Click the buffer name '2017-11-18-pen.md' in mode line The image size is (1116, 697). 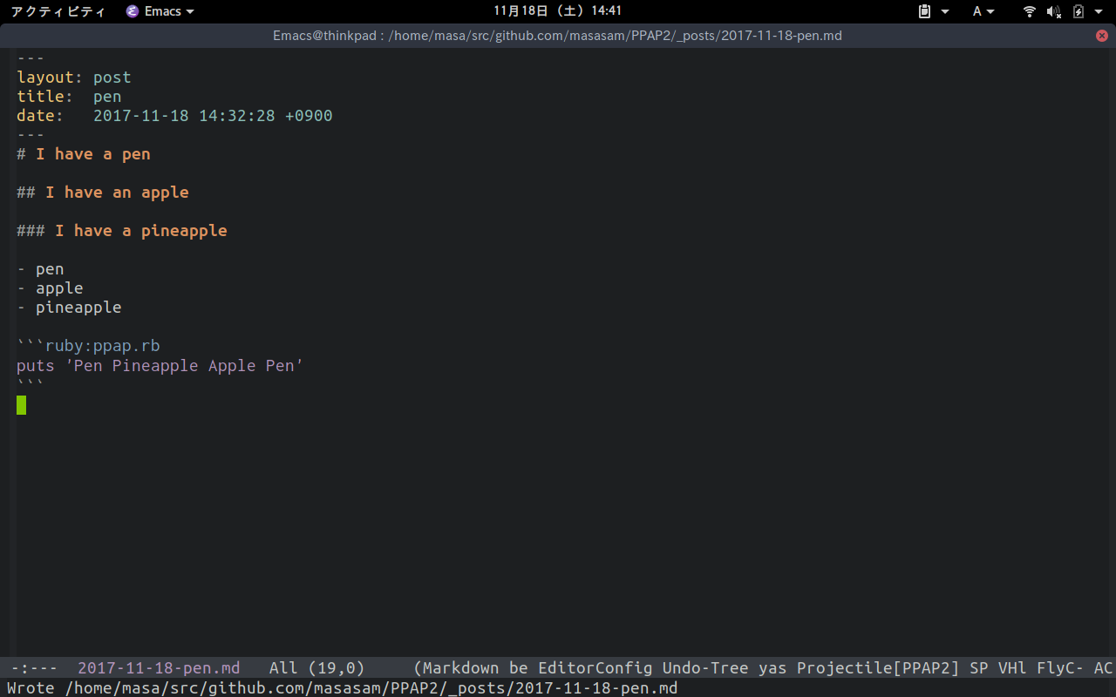click(x=159, y=668)
